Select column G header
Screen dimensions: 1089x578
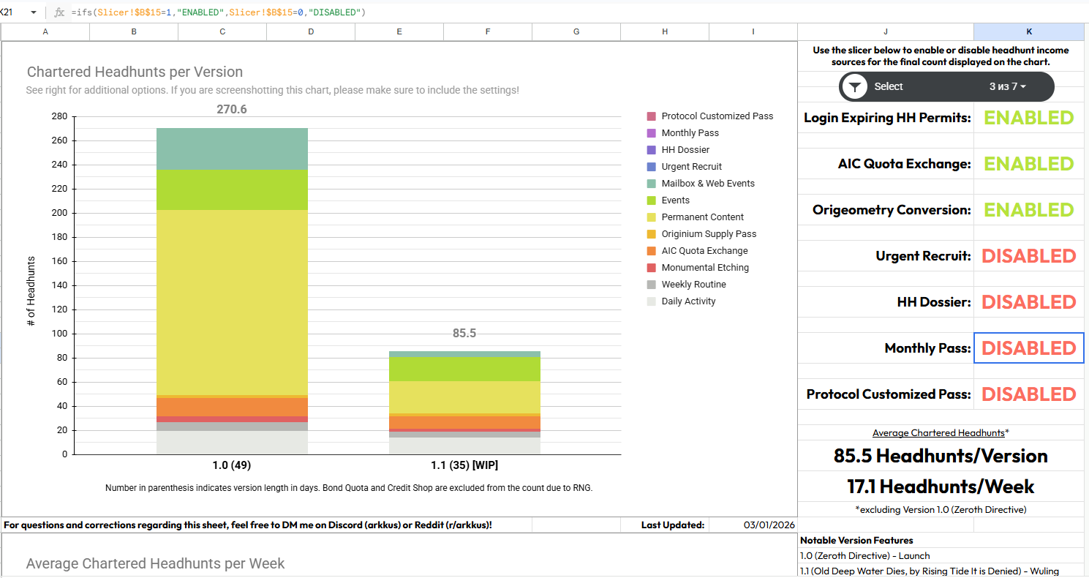(x=576, y=31)
